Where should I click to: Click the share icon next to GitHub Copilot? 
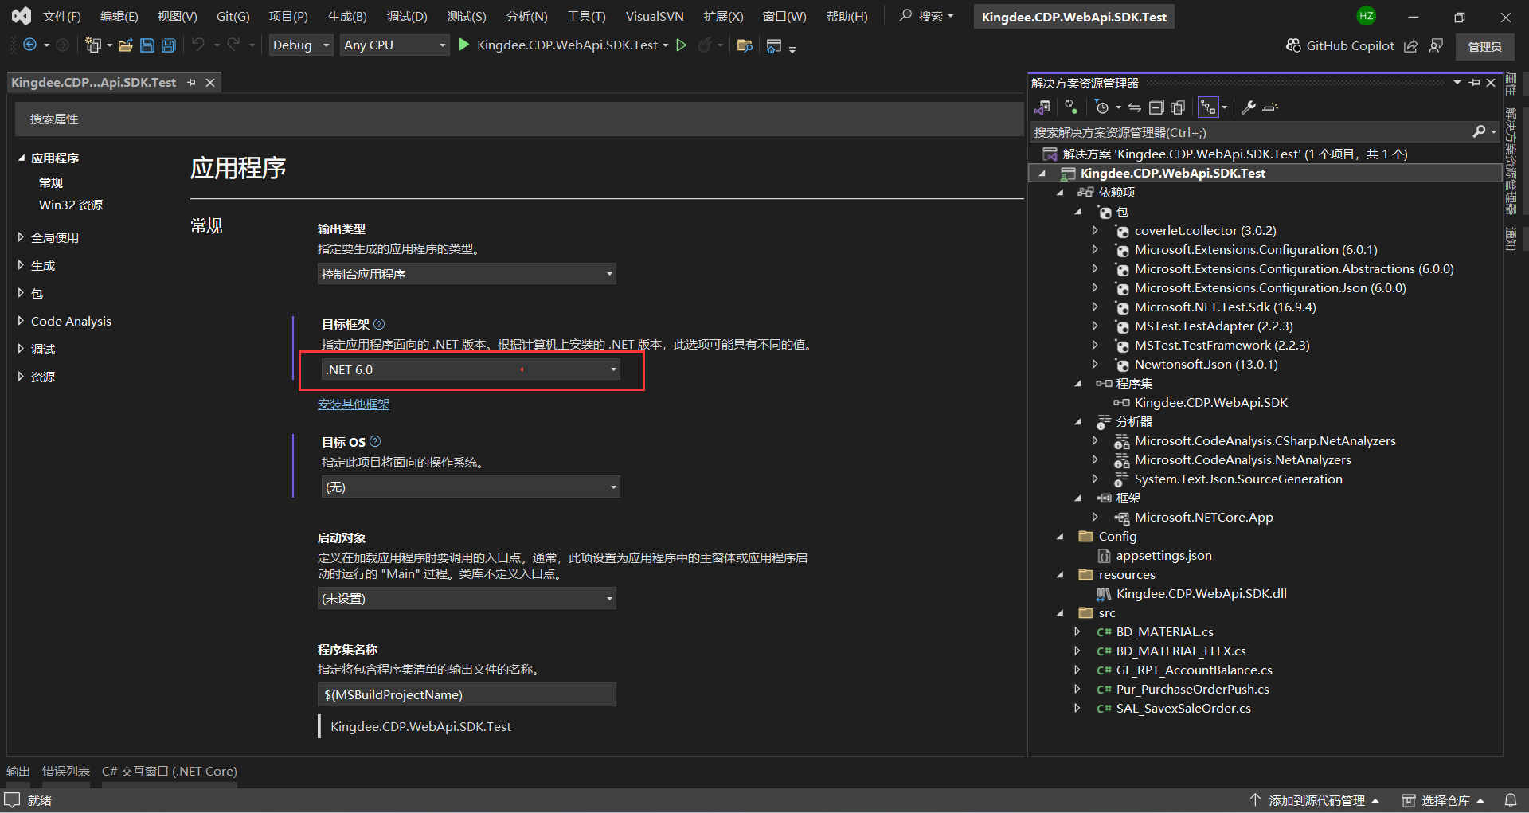tap(1410, 46)
